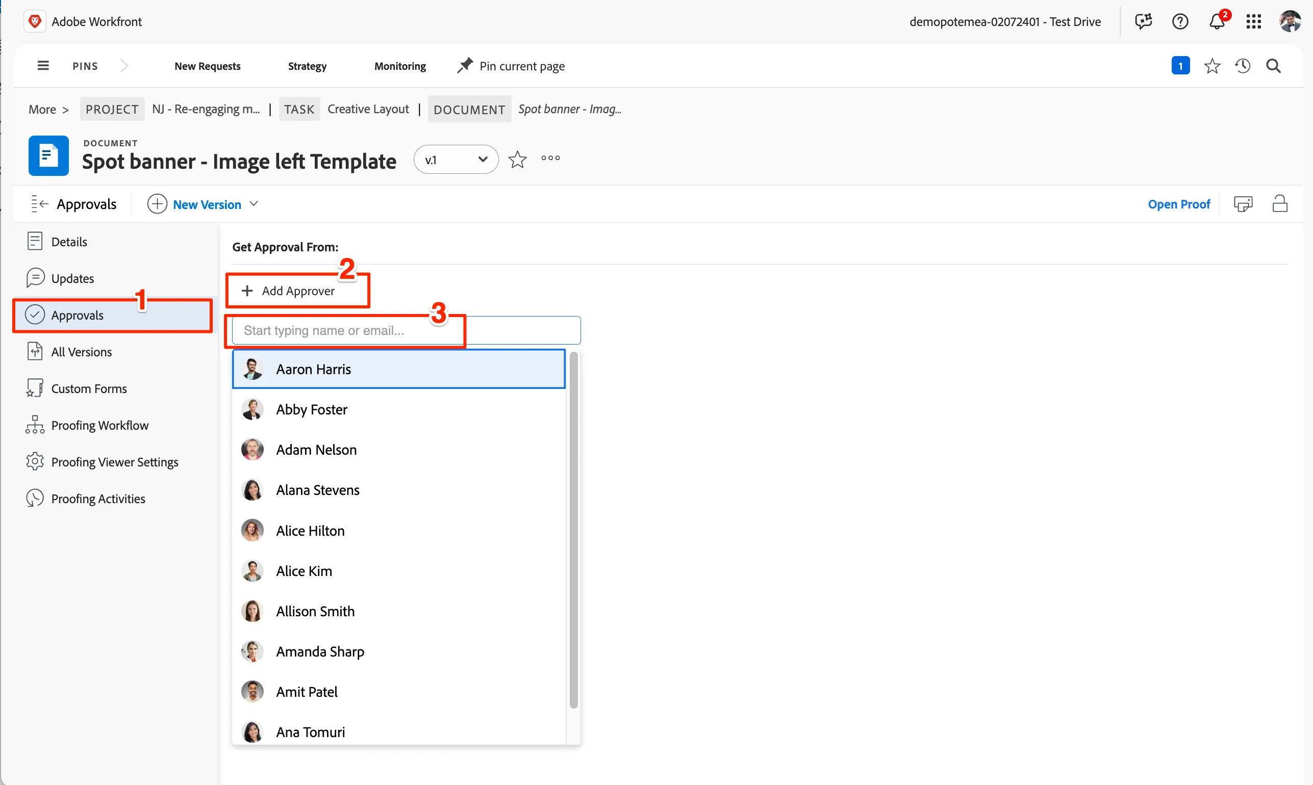This screenshot has width=1313, height=785.
Task: Open the notifications bell
Action: tap(1217, 22)
